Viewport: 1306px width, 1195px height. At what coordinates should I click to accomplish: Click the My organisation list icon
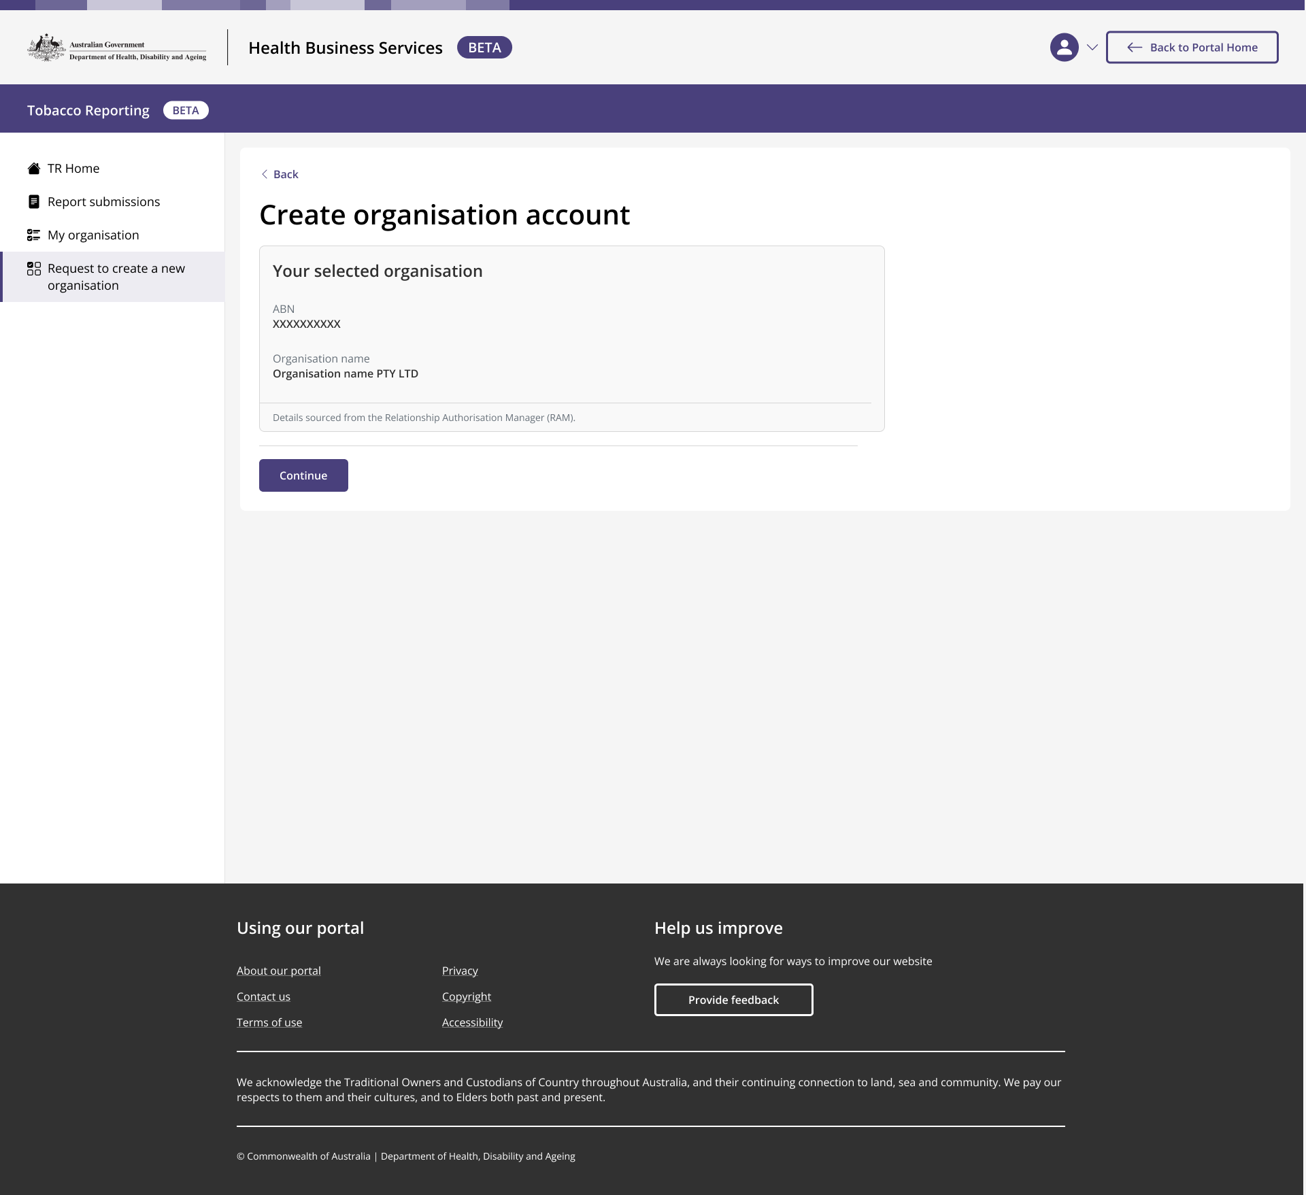33,235
